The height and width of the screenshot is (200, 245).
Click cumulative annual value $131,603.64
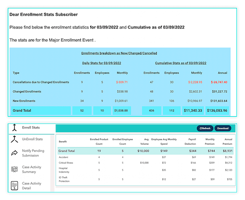point(219,101)
